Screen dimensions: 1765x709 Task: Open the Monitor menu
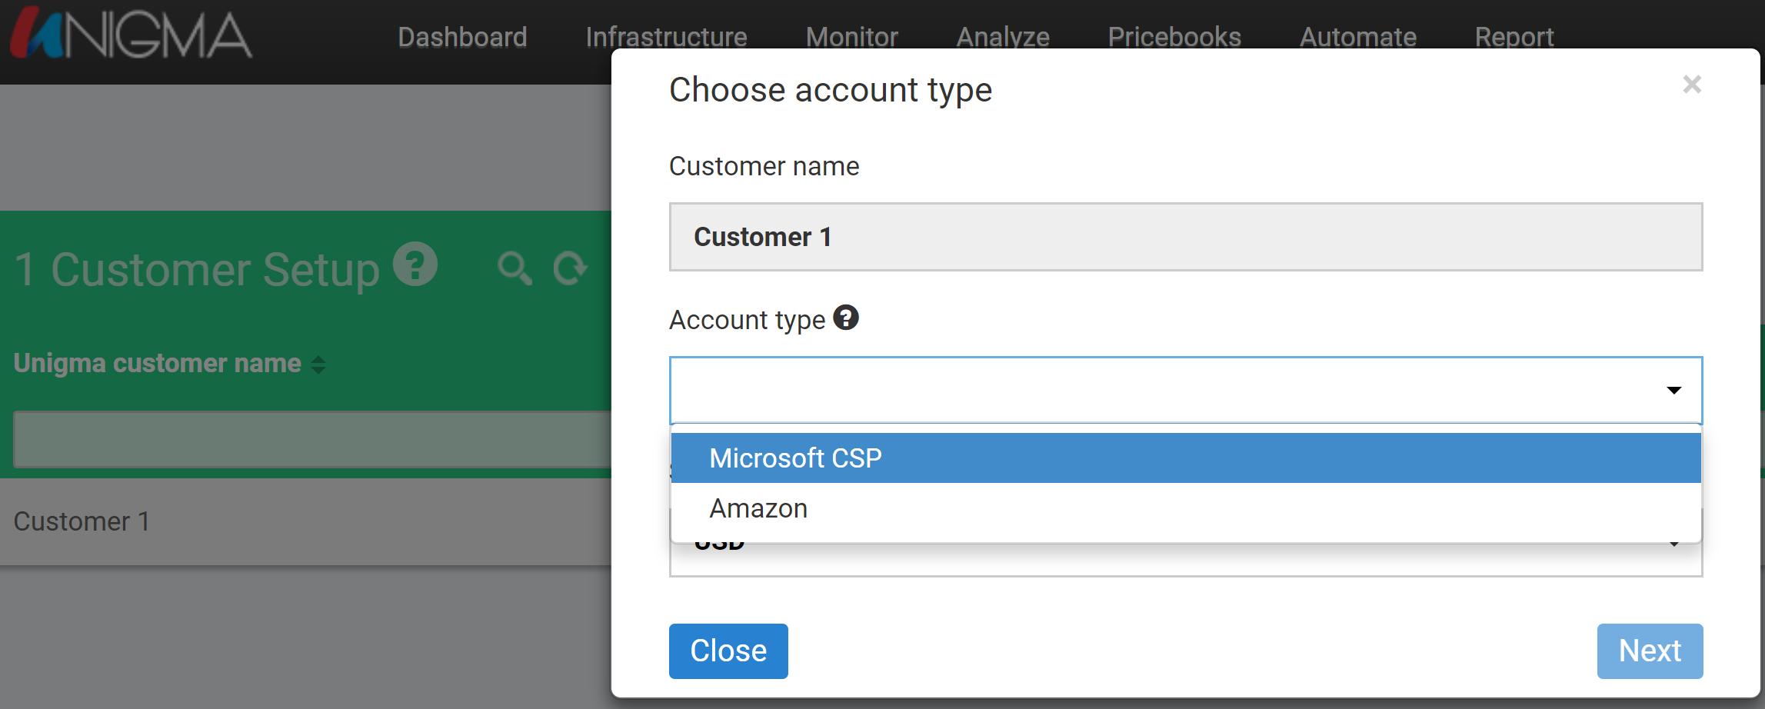tap(851, 37)
